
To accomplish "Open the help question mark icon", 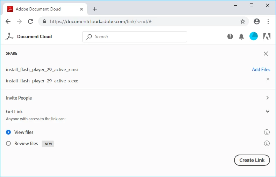I will 230,36.
